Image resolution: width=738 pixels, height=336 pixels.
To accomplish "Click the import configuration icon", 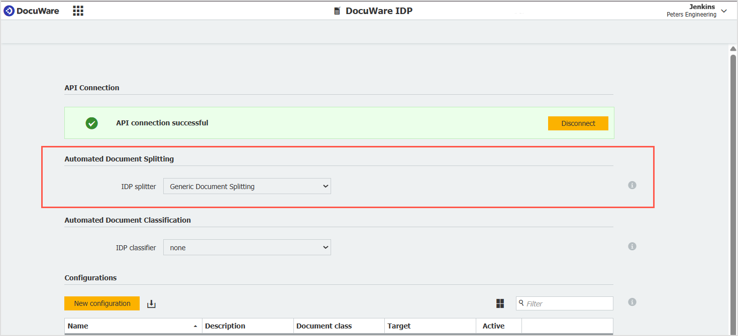I will [151, 304].
